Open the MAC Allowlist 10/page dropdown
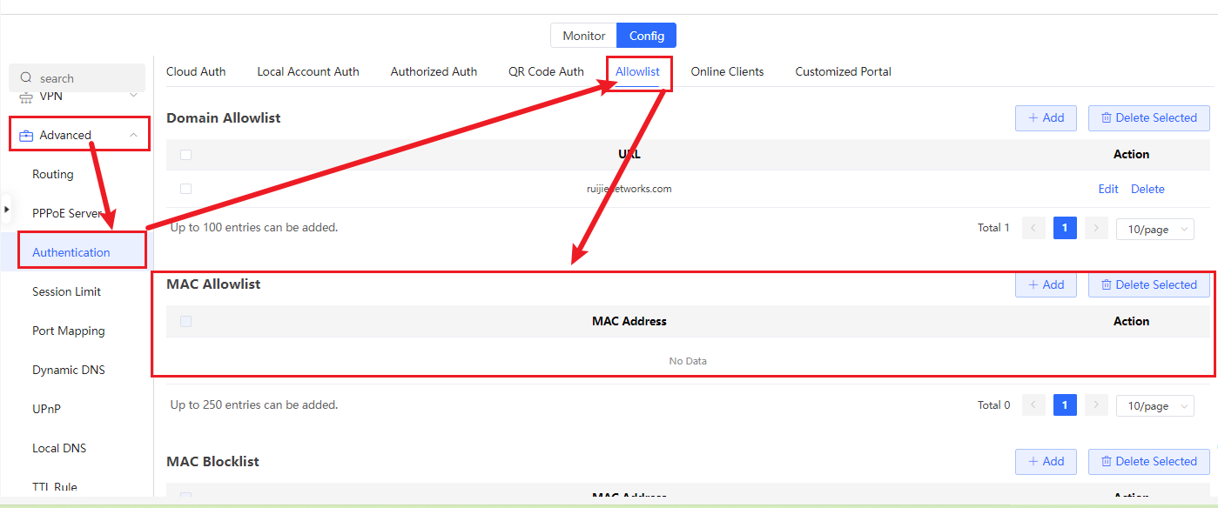1218x508 pixels. [x=1155, y=406]
